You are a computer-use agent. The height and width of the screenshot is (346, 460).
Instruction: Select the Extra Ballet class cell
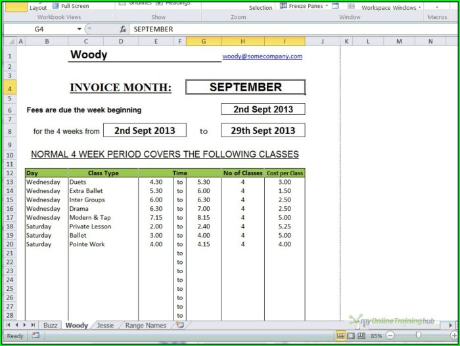pyautogui.click(x=103, y=191)
